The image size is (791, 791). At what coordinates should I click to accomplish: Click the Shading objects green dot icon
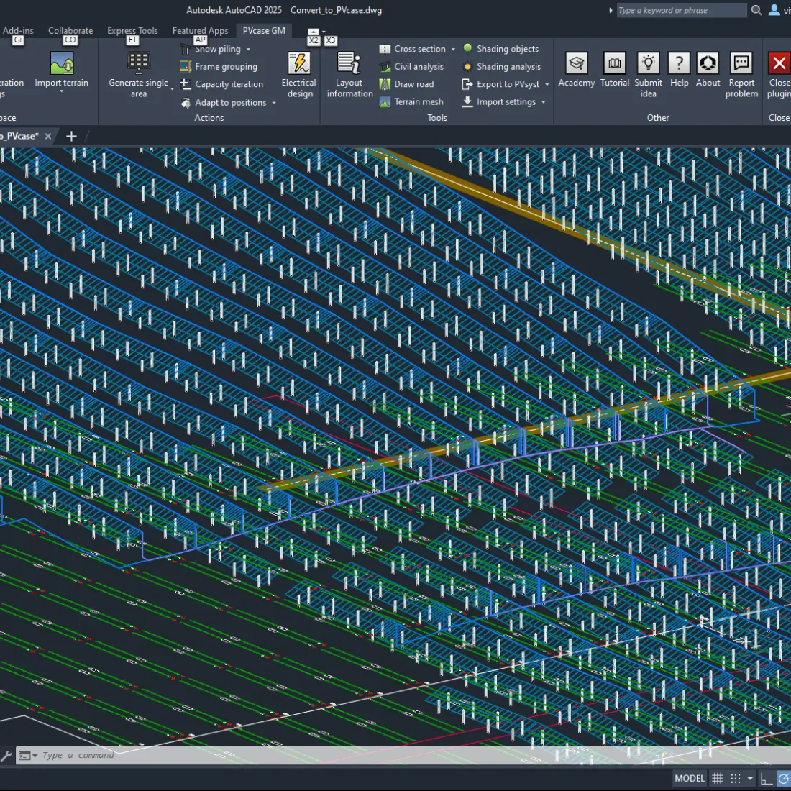point(467,48)
